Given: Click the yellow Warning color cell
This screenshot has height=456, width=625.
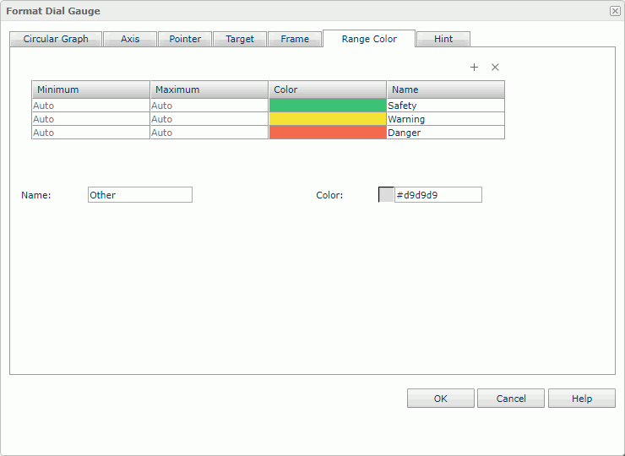Looking at the screenshot, I should pyautogui.click(x=328, y=119).
